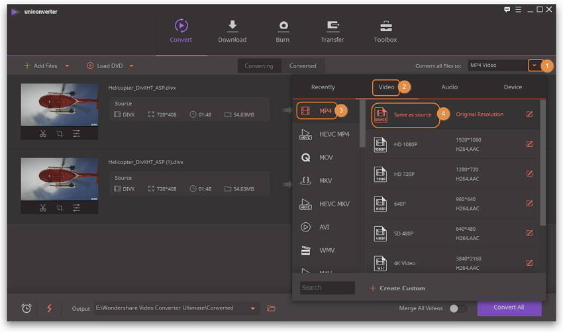This screenshot has width=563, height=332.
Task: Click file name Helicopter_DivXHT_ASP (1).divx
Action: (x=146, y=162)
